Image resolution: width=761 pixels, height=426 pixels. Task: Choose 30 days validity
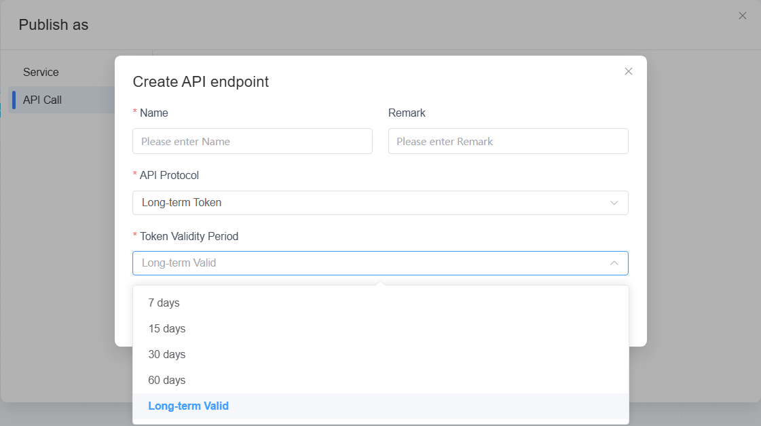[381, 354]
